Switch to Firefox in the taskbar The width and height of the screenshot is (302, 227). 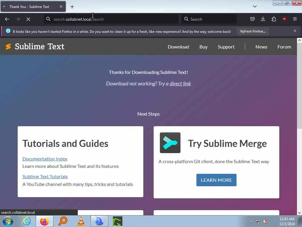45,221
